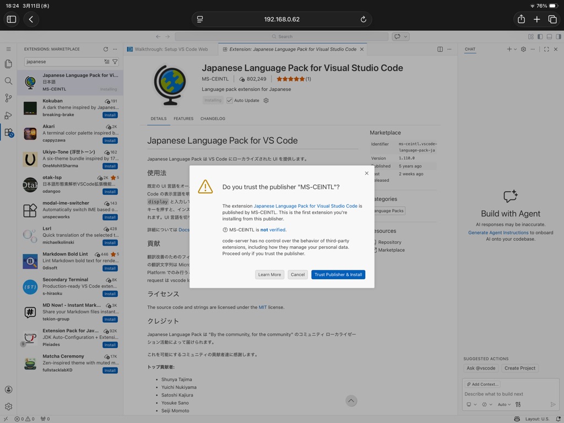Expand the Auto model picker dropdown
The width and height of the screenshot is (564, 423).
[x=504, y=404]
